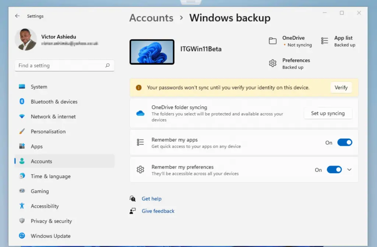377x247 pixels.
Task: Click the search magnifier icon
Action: coord(108,65)
